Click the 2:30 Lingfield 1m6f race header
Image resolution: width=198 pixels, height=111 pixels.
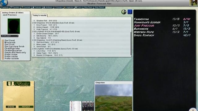point(81,49)
